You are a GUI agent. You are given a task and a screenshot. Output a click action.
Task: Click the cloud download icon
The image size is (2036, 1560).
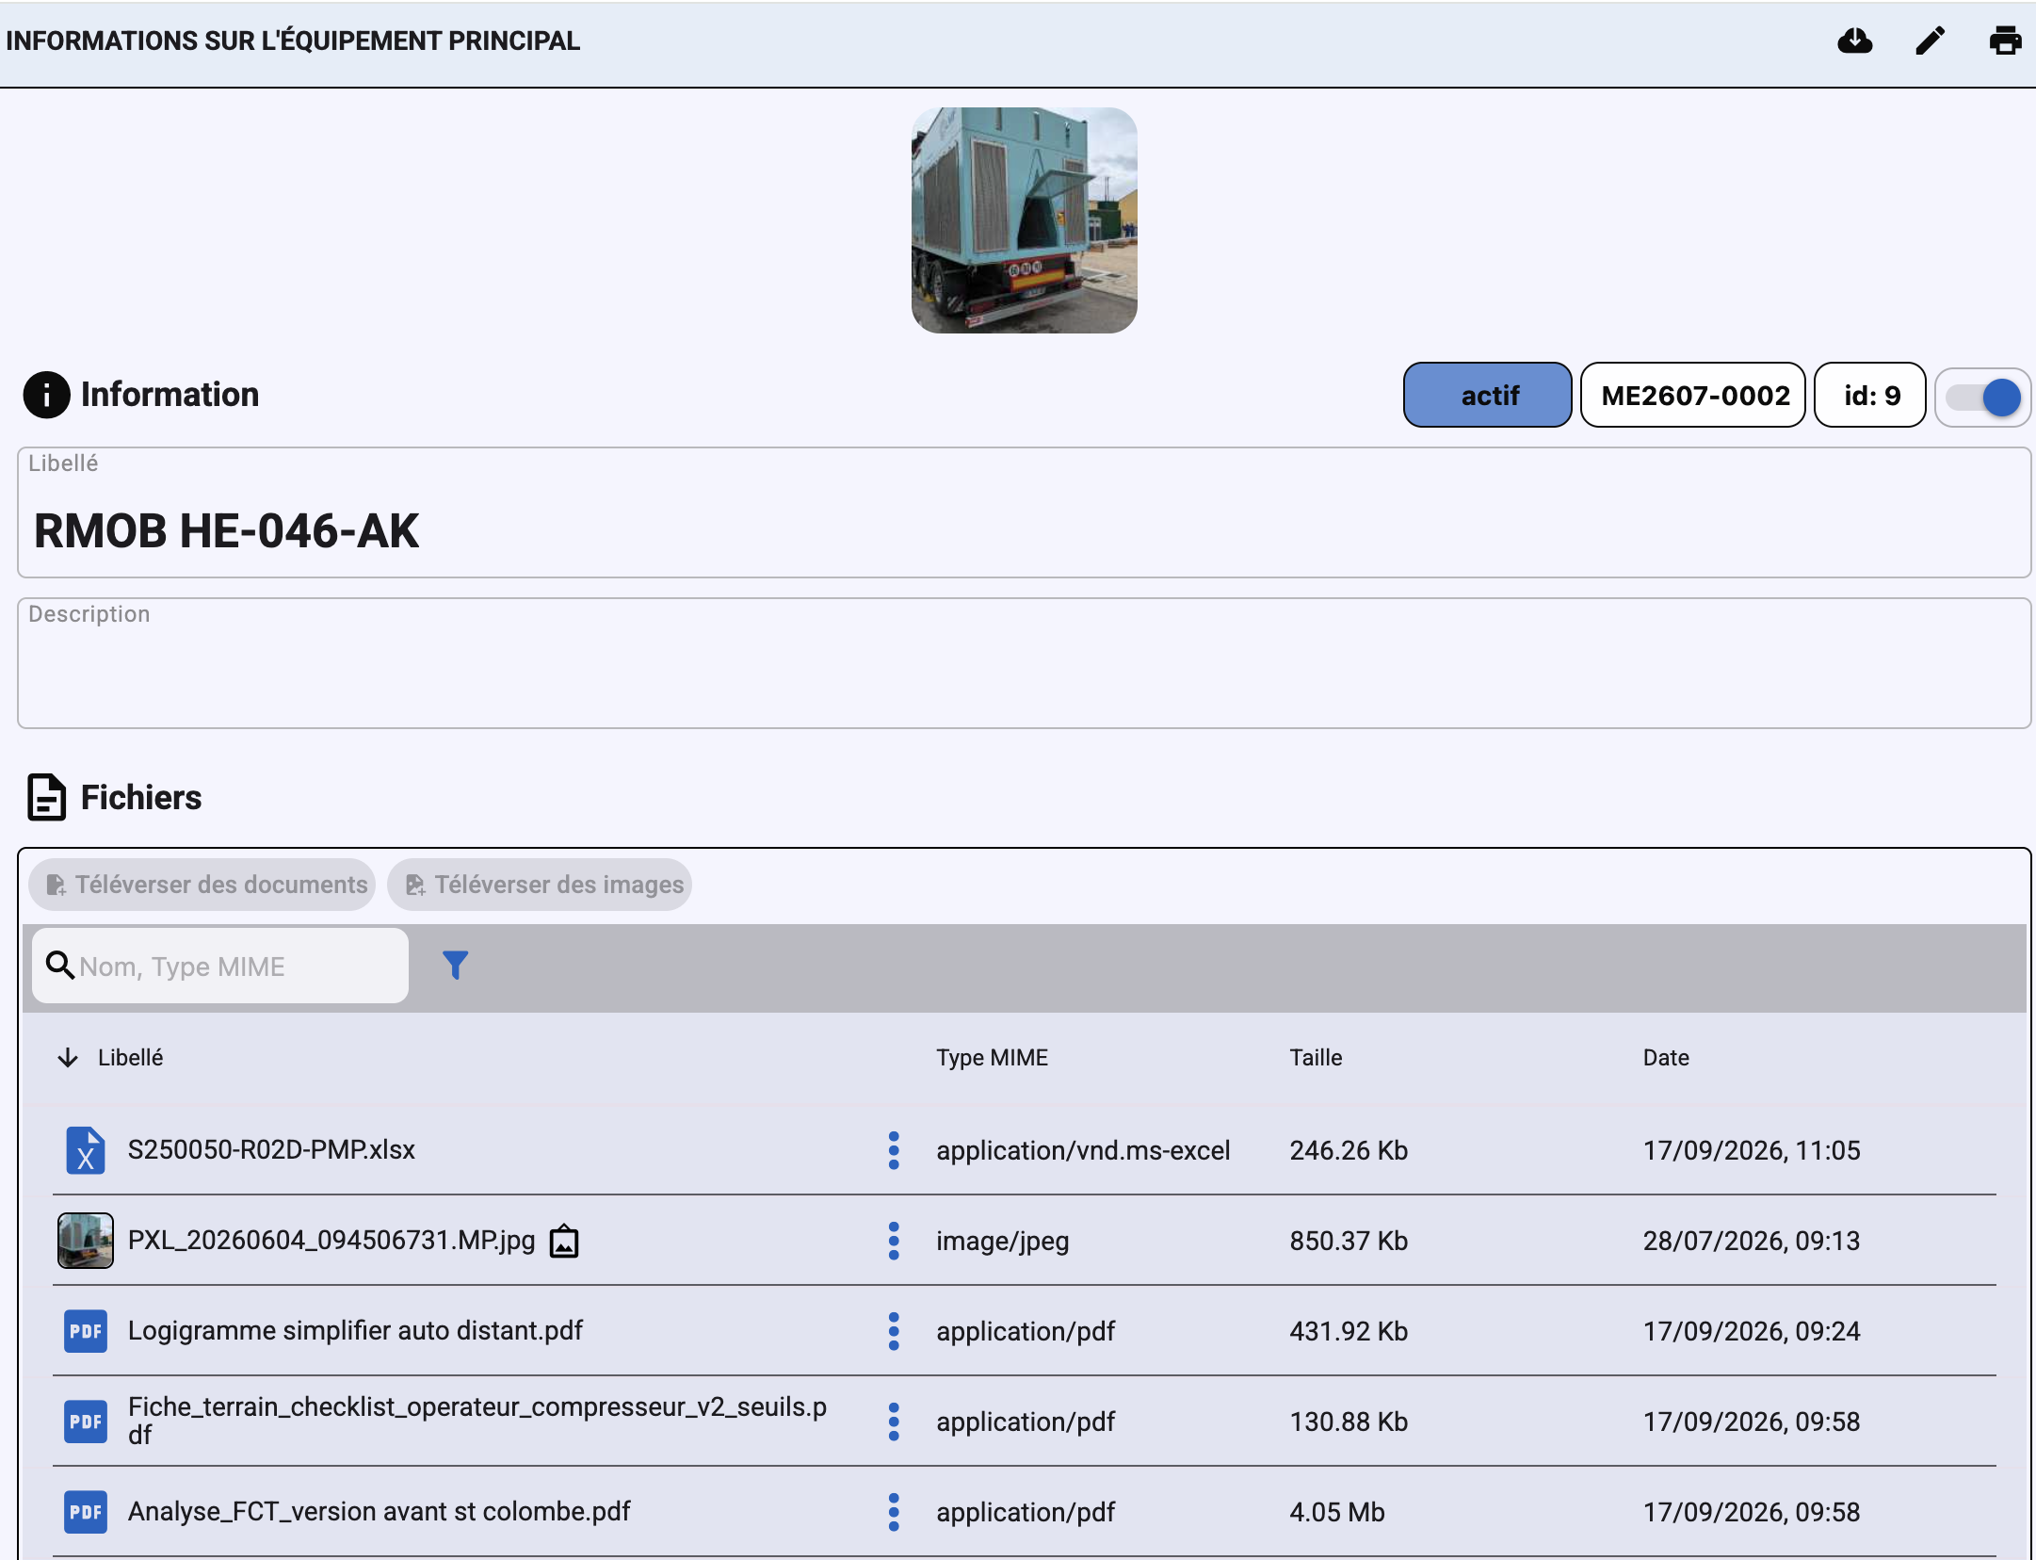[x=1854, y=41]
